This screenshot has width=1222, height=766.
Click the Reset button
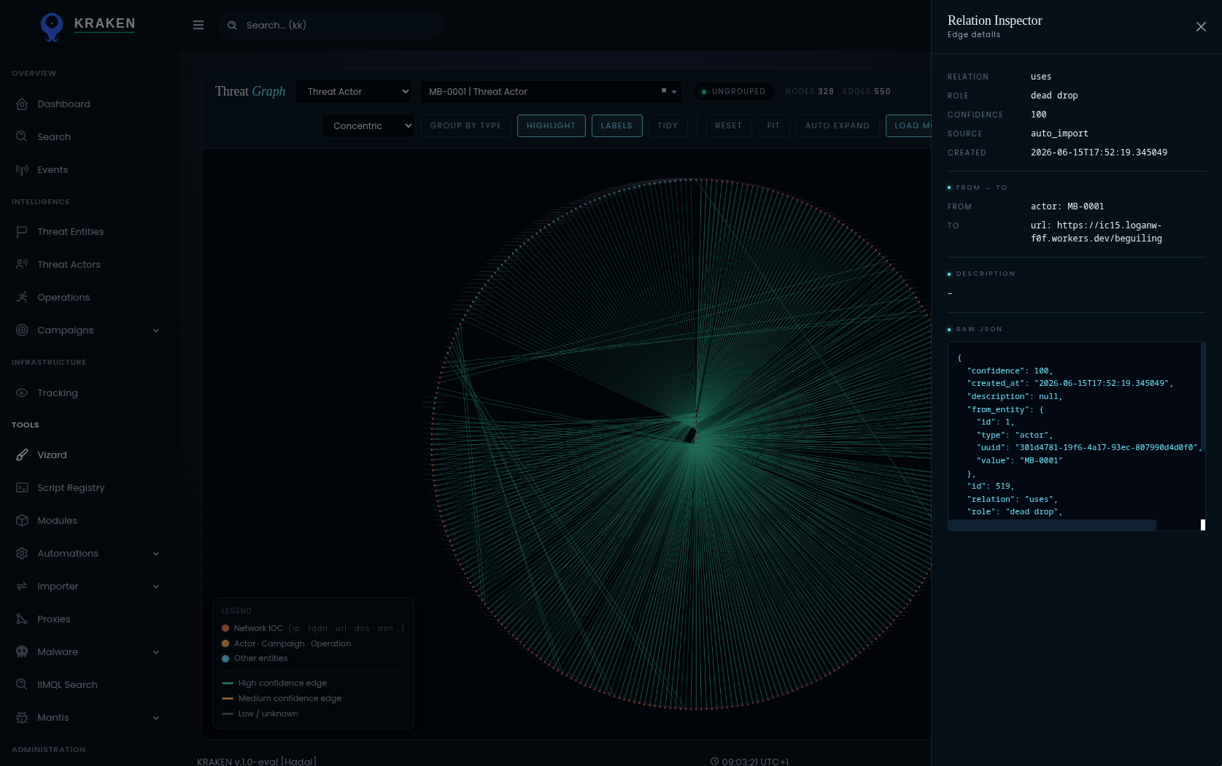pos(728,125)
